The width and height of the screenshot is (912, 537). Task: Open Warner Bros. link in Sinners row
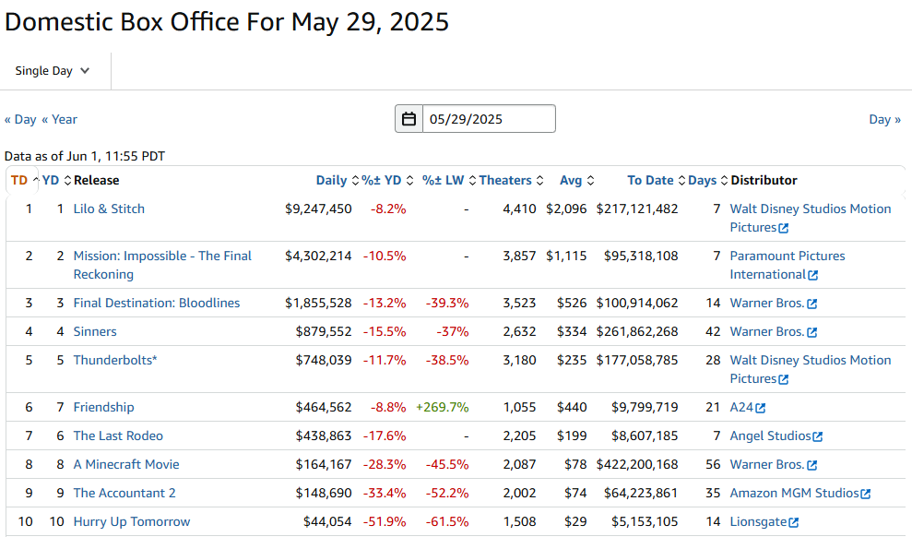coord(767,331)
